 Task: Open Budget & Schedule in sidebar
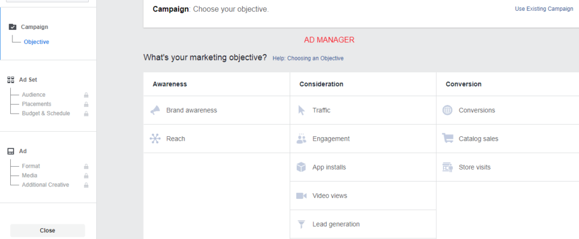pyautogui.click(x=46, y=113)
